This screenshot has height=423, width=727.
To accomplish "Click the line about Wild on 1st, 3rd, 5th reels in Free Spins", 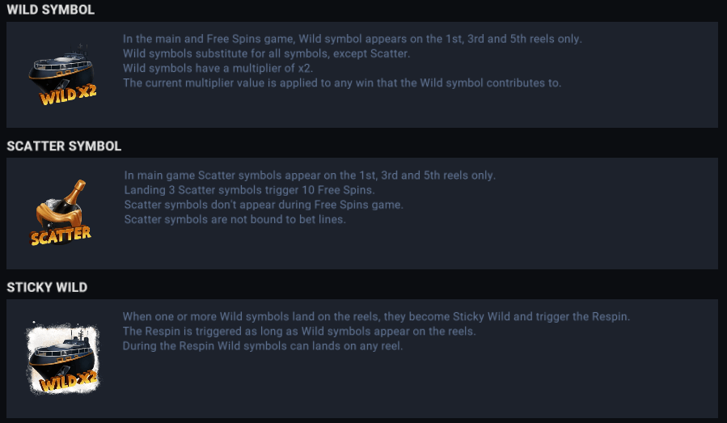I will (352, 39).
